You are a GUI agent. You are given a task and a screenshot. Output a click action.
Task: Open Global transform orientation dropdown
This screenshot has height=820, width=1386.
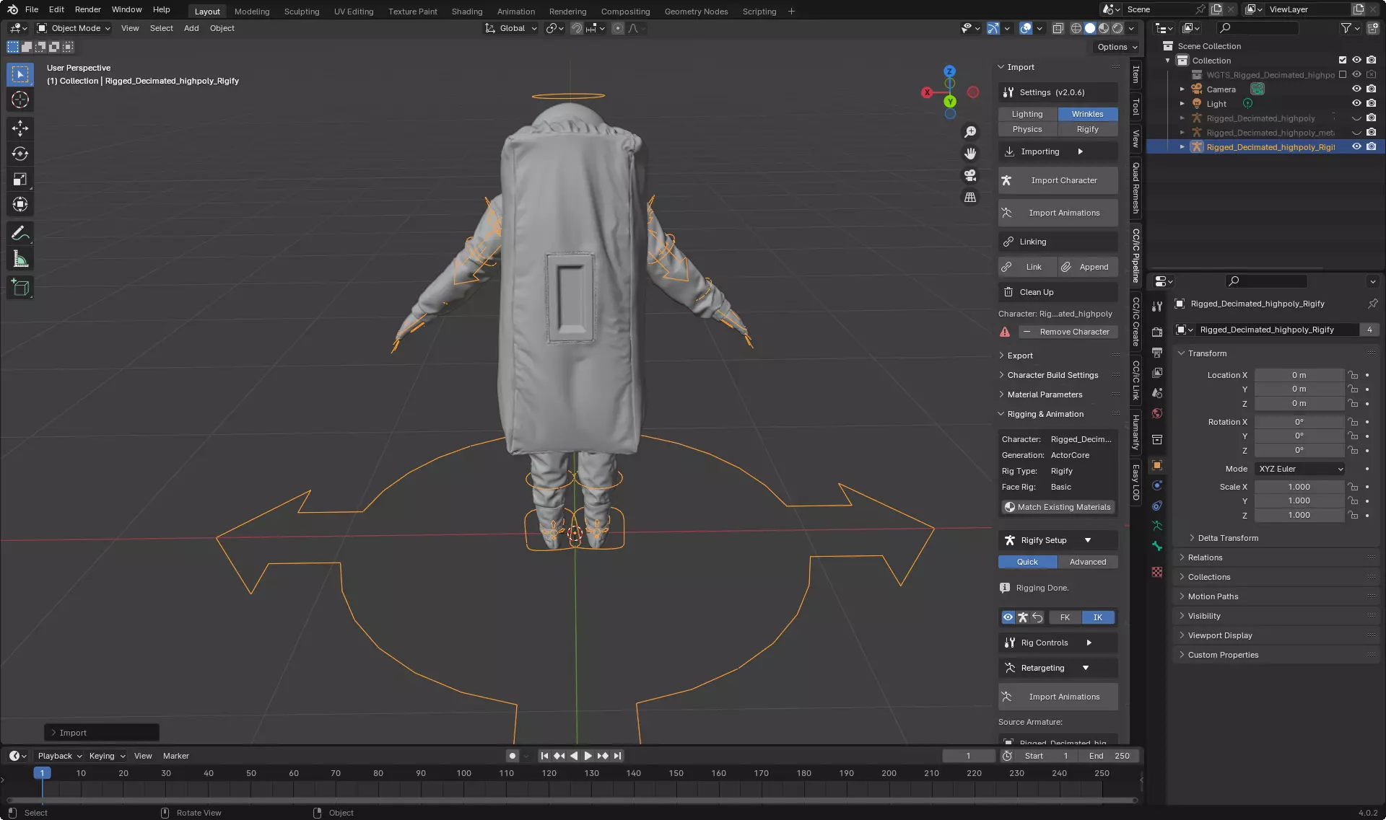pyautogui.click(x=511, y=28)
